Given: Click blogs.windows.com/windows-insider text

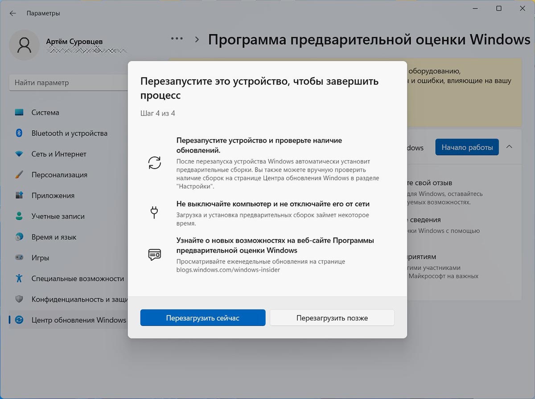Looking at the screenshot, I should [x=228, y=270].
